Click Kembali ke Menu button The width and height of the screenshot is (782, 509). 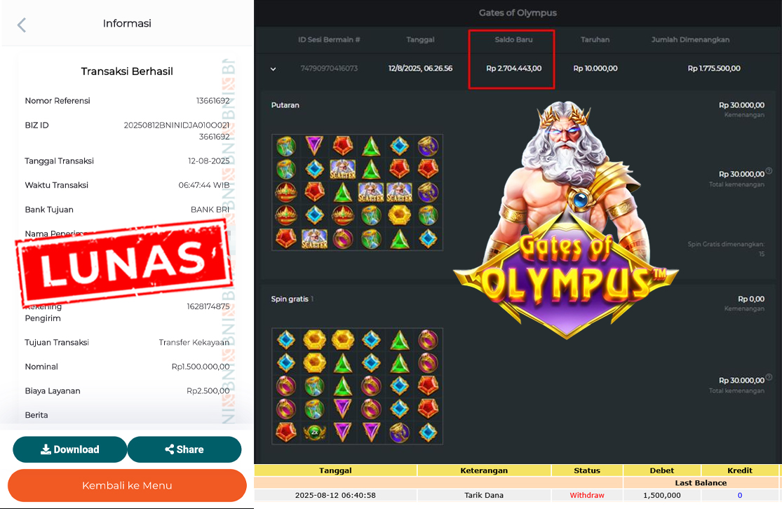(x=127, y=485)
